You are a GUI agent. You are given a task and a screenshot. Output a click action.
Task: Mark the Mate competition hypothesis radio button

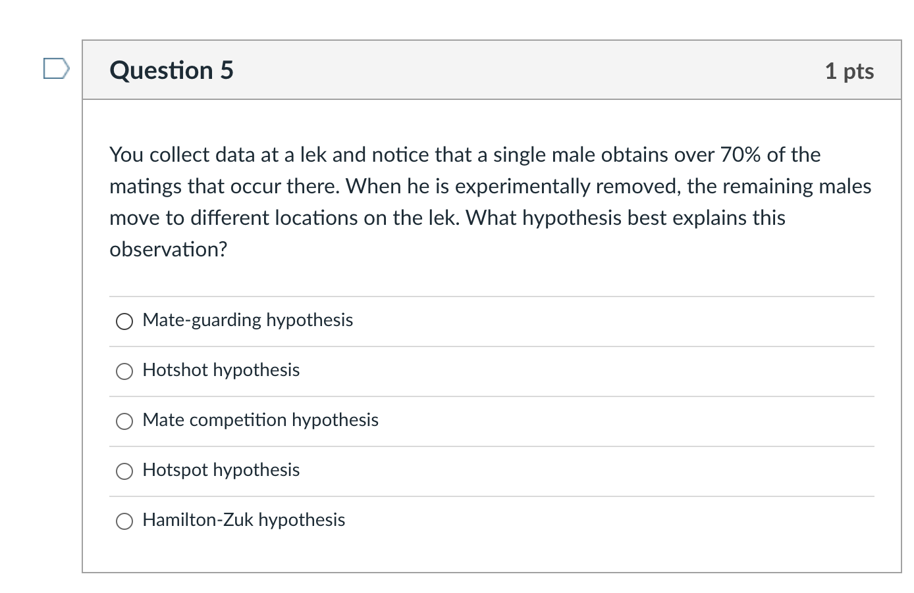pyautogui.click(x=124, y=421)
